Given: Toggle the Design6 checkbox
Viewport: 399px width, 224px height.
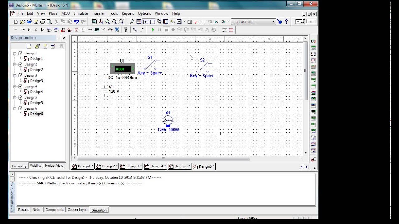Looking at the screenshot, I should [21, 108].
